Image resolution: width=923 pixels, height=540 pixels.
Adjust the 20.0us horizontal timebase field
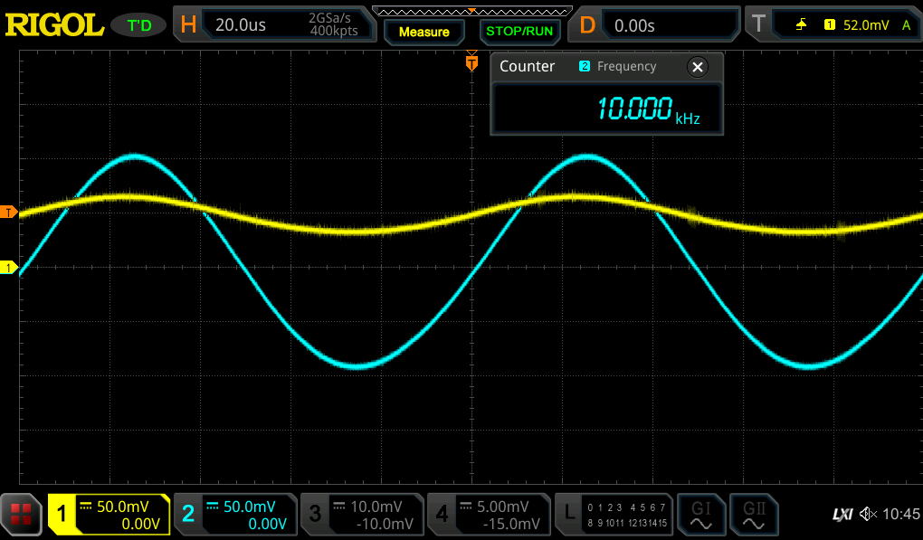tap(240, 24)
